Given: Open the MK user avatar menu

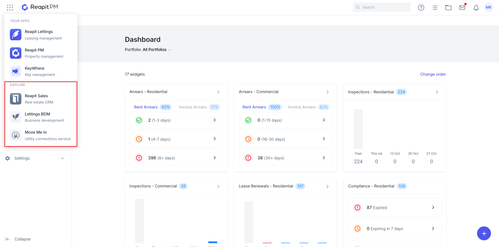Looking at the screenshot, I should [x=489, y=7].
